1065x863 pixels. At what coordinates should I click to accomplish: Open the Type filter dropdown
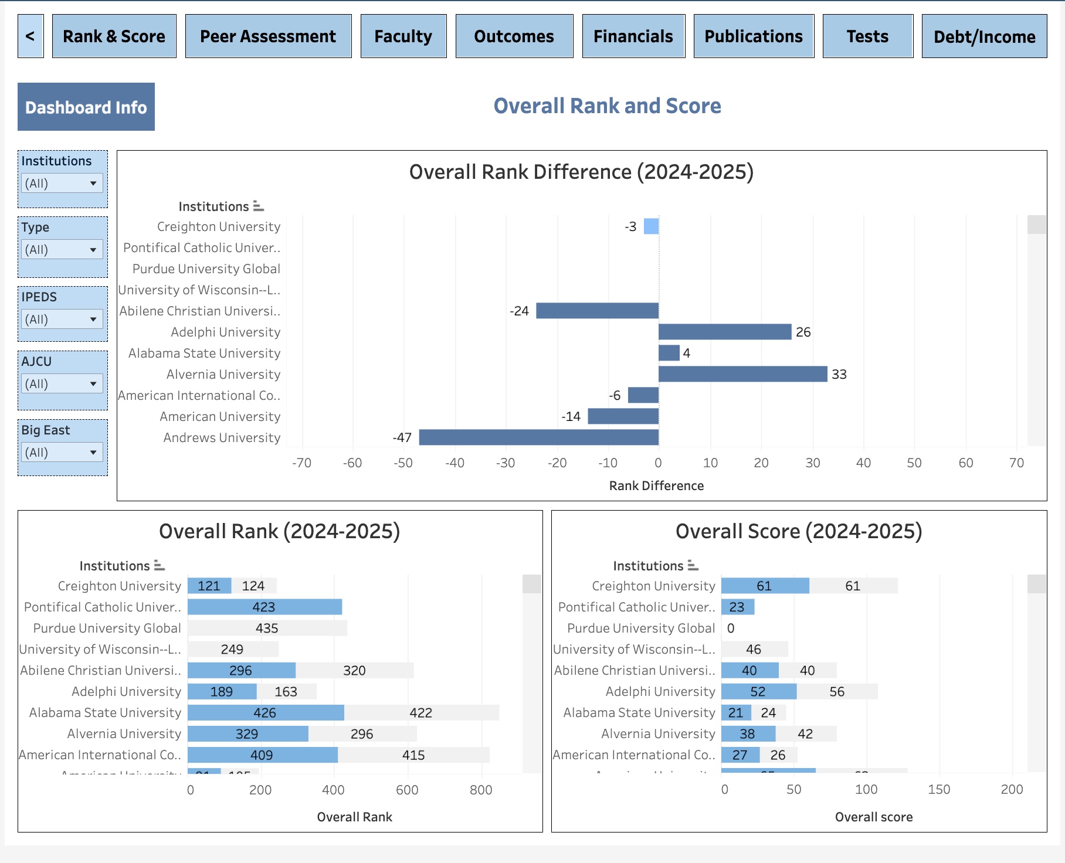(x=62, y=249)
